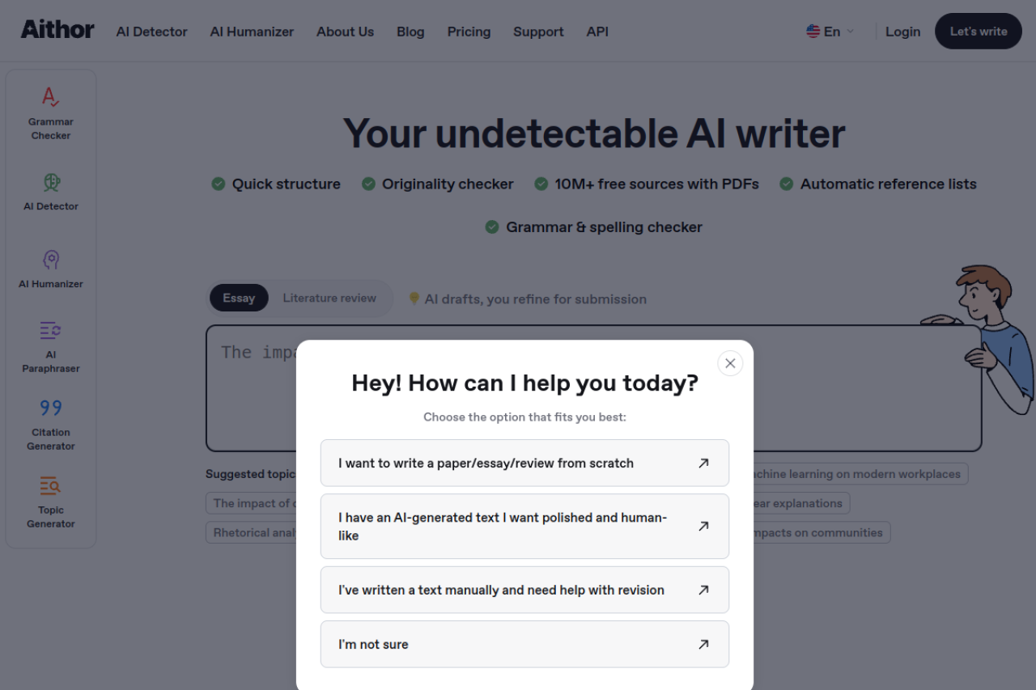Close the help dialog popup

pos(730,363)
